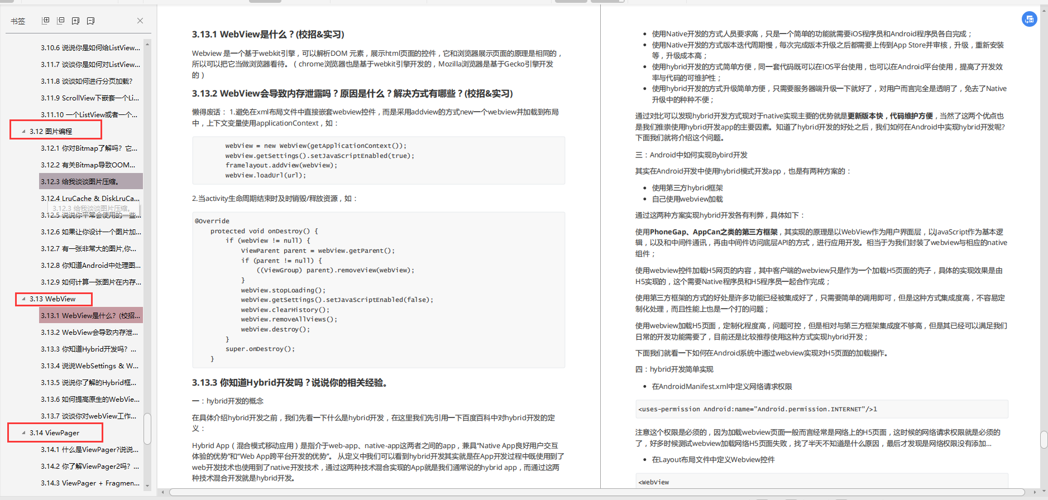Go to bookmark 3.12.4 LruCache & DiskLruCache

pyautogui.click(x=90, y=199)
